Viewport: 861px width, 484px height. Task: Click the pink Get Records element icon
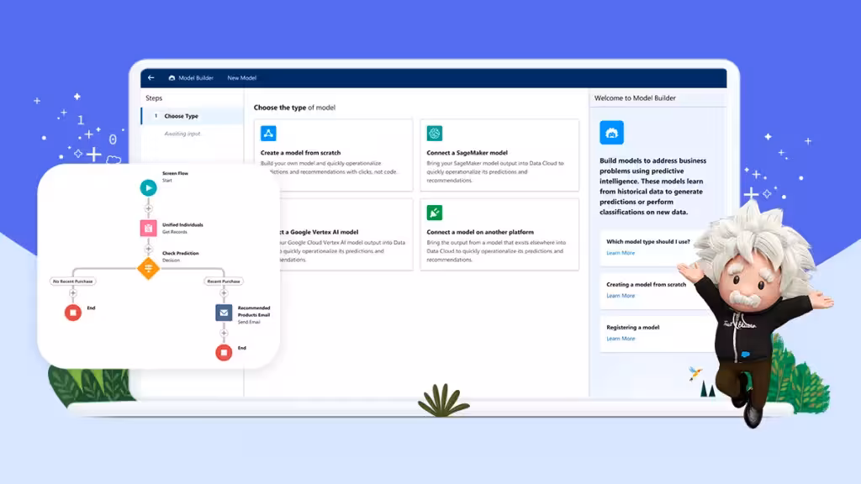(x=148, y=228)
